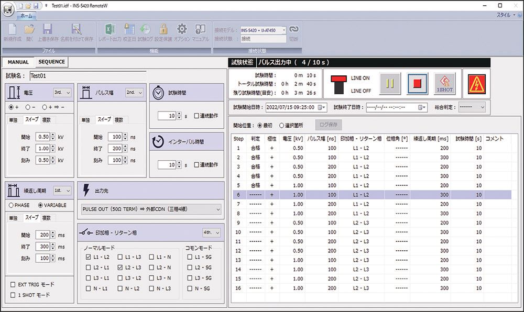The height and width of the screenshot is (312, 524).
Task: Click the test time (試験時間) stopwatch icon
Action: tap(158, 93)
